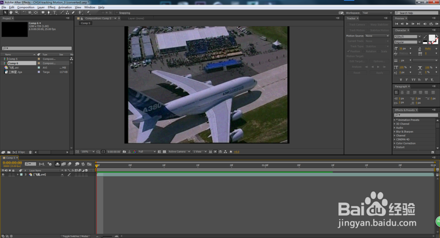Open the Composition Mini-Flowchart in timeline
Image resolution: width=440 pixels, height=238 pixels.
pyautogui.click(x=41, y=164)
